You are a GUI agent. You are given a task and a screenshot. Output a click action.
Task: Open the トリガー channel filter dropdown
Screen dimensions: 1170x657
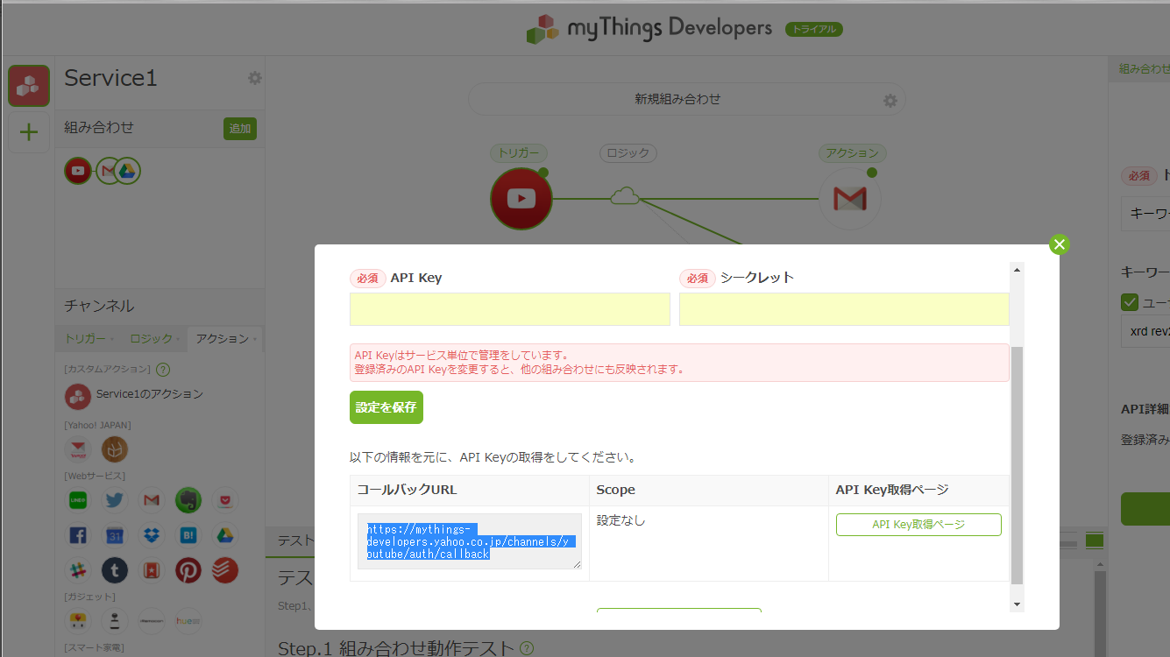coord(88,338)
